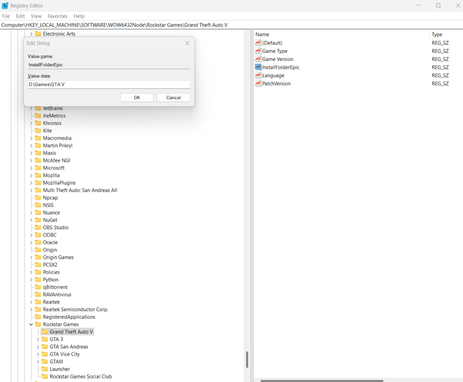
Task: Open the Favorites menu
Action: pyautogui.click(x=57, y=16)
